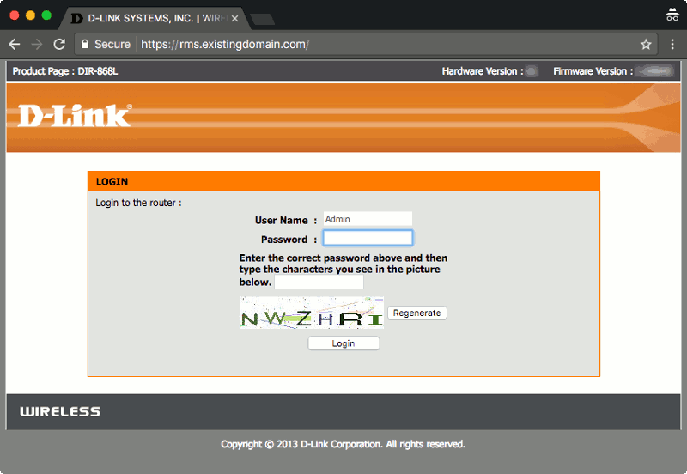
Task: Click the Regenerate captcha button
Action: point(417,313)
